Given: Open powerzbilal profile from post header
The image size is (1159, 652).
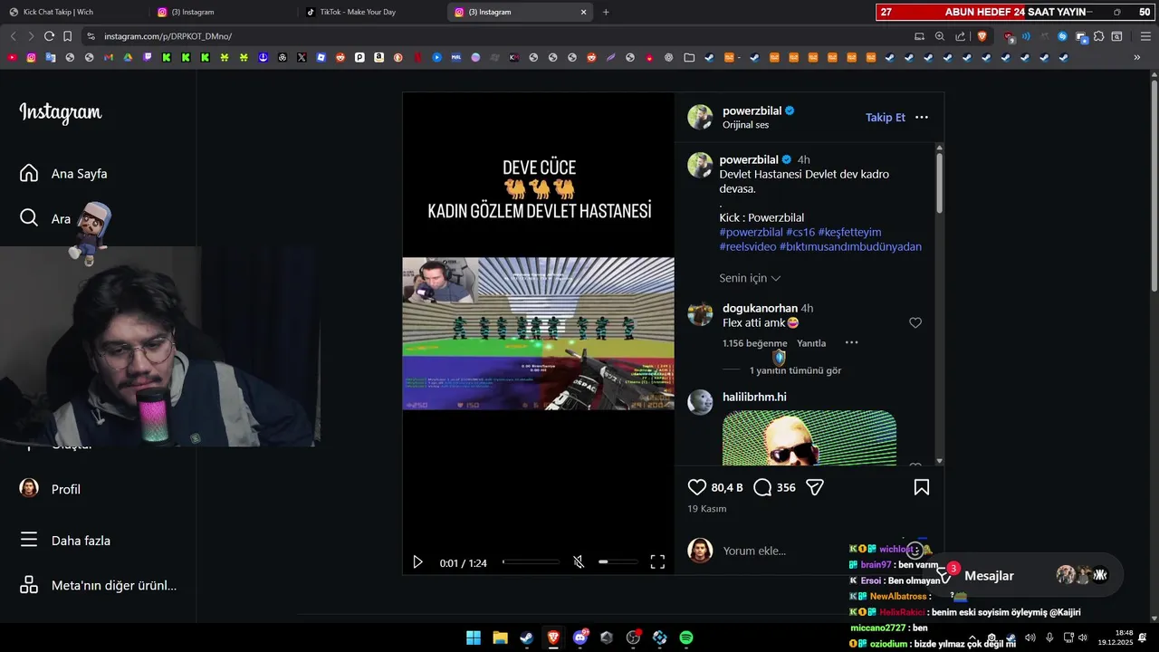Looking at the screenshot, I should (752, 110).
